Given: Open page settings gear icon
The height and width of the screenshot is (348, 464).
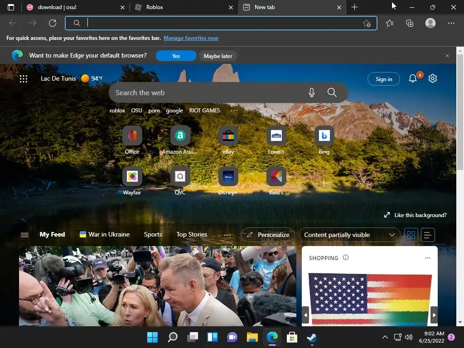Looking at the screenshot, I should (x=433, y=78).
